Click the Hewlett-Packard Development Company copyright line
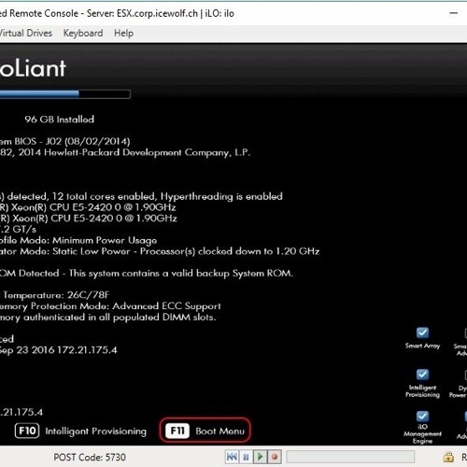Screen dimensions: 467x467 pyautogui.click(x=125, y=152)
